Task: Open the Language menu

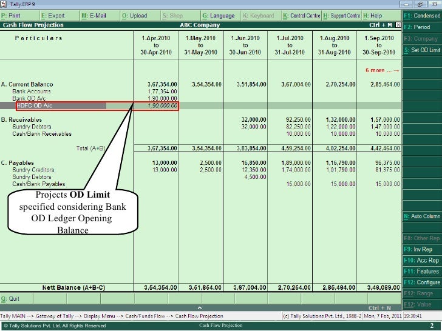Action: click(x=221, y=16)
